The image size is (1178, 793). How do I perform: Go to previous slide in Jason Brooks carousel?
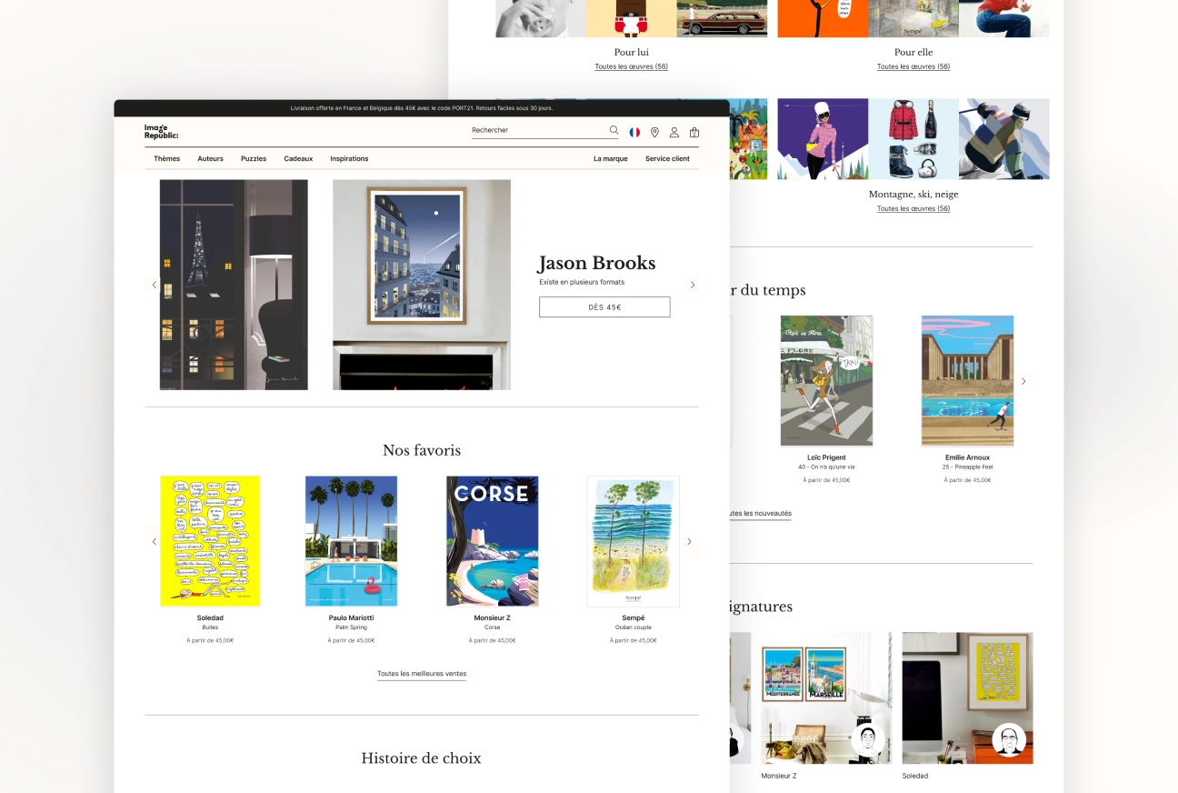pyautogui.click(x=154, y=285)
